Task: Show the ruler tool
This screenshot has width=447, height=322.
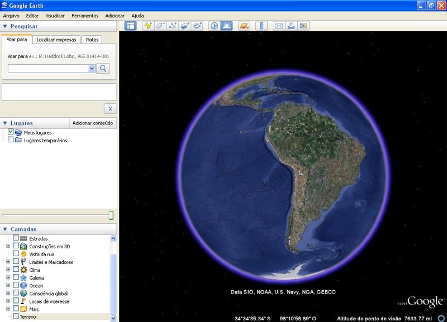Action: click(x=261, y=26)
